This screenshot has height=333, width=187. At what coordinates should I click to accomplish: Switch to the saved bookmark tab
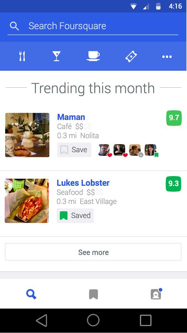(93, 295)
